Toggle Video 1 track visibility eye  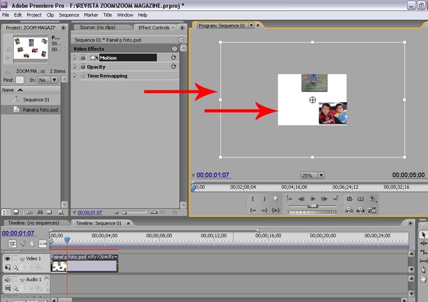(x=8, y=258)
